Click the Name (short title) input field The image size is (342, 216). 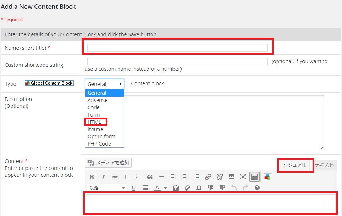177,48
